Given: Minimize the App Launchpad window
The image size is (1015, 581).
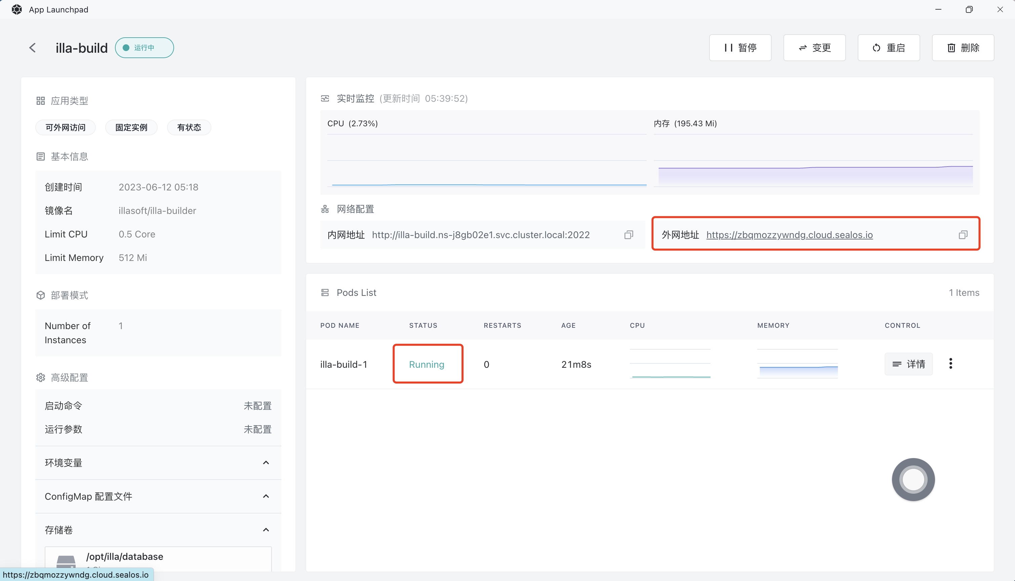Looking at the screenshot, I should pyautogui.click(x=938, y=10).
